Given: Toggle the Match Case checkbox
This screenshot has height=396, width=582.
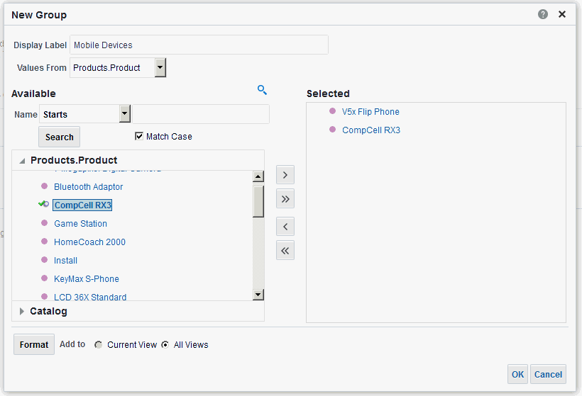Looking at the screenshot, I should point(139,136).
